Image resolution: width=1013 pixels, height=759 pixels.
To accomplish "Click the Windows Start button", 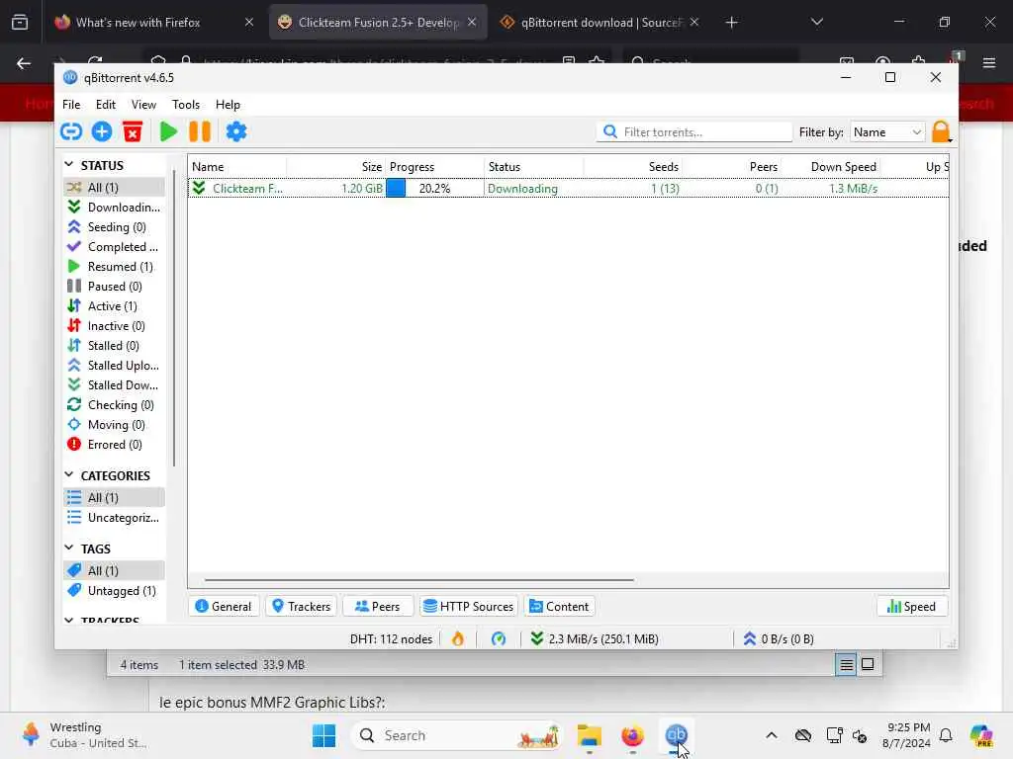I will click(x=323, y=735).
